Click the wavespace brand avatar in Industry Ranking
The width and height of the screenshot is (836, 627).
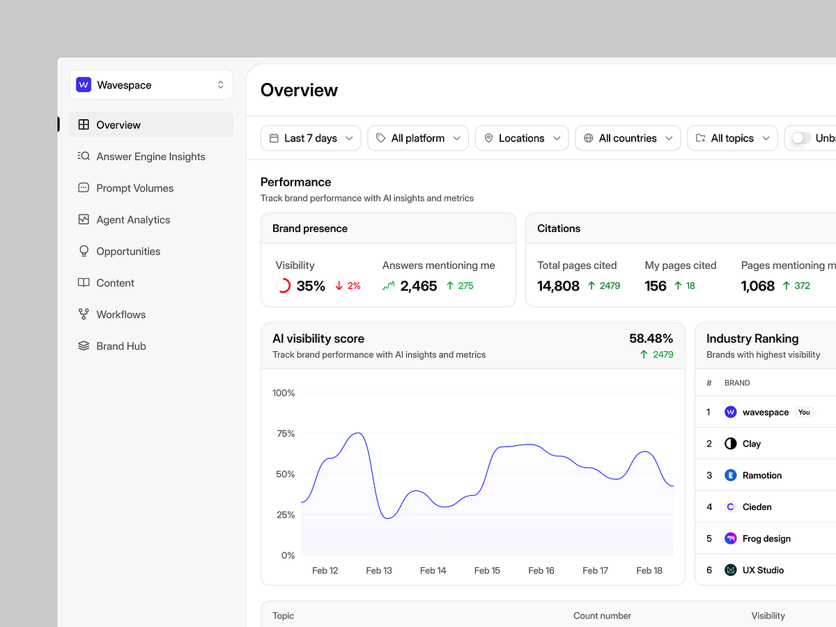(730, 412)
